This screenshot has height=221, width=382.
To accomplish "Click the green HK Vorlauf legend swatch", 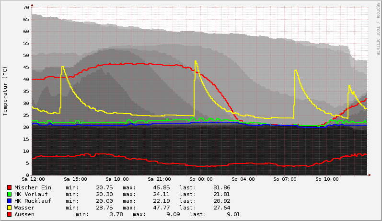I will tap(9, 194).
